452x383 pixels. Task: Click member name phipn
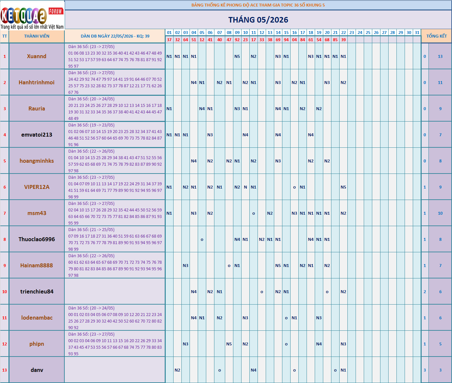[37, 344]
